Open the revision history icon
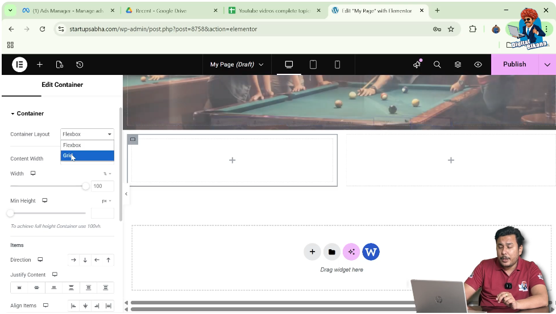 tap(80, 64)
